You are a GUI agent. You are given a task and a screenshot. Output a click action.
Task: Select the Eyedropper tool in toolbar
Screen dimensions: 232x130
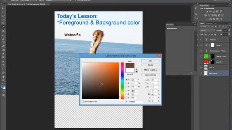tap(3, 27)
